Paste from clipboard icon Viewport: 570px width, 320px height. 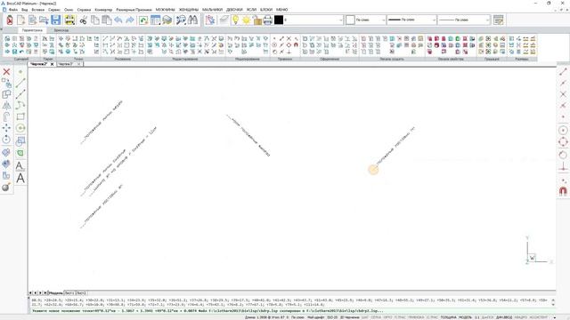click(107, 20)
